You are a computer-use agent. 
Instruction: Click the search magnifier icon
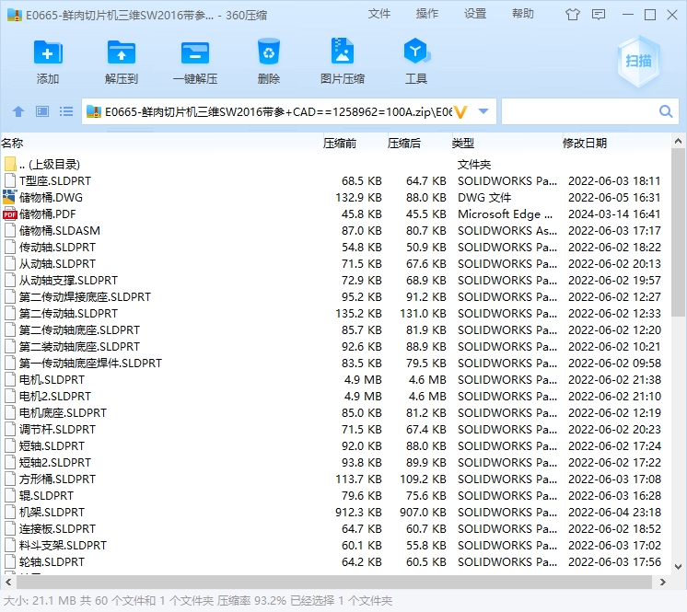[666, 111]
